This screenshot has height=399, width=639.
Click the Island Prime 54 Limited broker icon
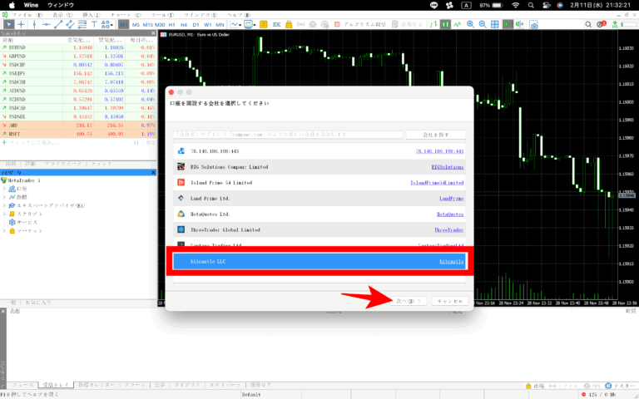(x=180, y=183)
